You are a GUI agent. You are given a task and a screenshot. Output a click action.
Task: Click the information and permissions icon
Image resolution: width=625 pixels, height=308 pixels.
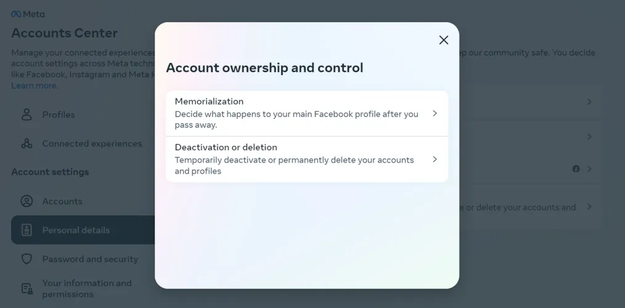click(27, 288)
